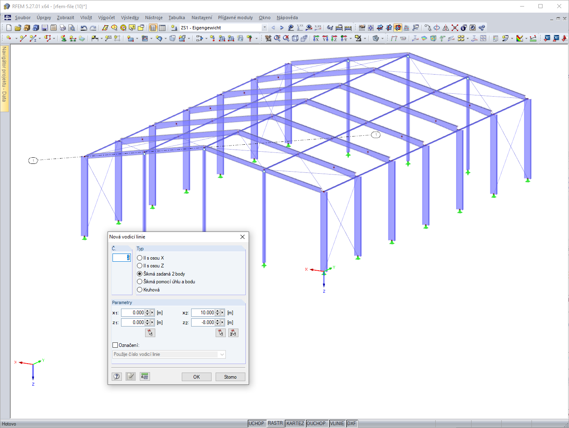
Task: Toggle the DXF status bar button
Action: (x=352, y=424)
